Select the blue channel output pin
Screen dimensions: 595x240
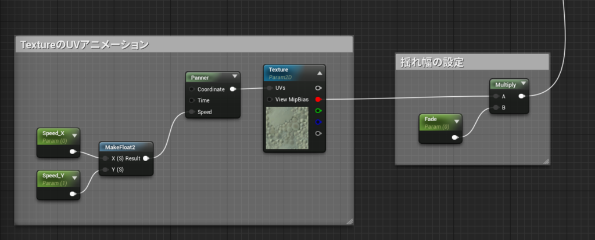(318, 122)
